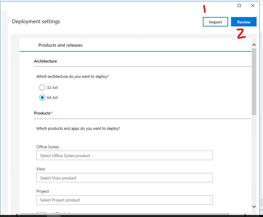Click the vertical scrollbar thumb
263x217 pixels.
click(x=254, y=82)
